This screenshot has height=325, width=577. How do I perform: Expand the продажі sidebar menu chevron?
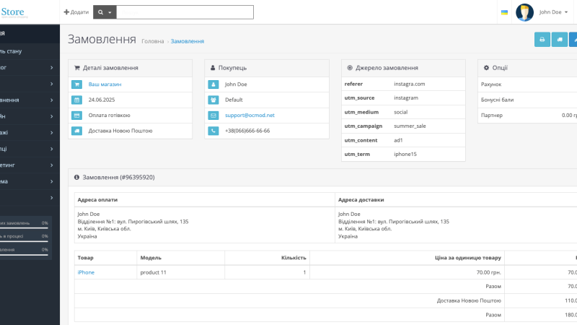[x=51, y=133]
